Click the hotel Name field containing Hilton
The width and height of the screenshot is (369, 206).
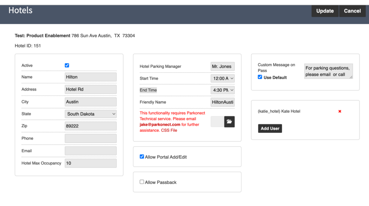91,77
